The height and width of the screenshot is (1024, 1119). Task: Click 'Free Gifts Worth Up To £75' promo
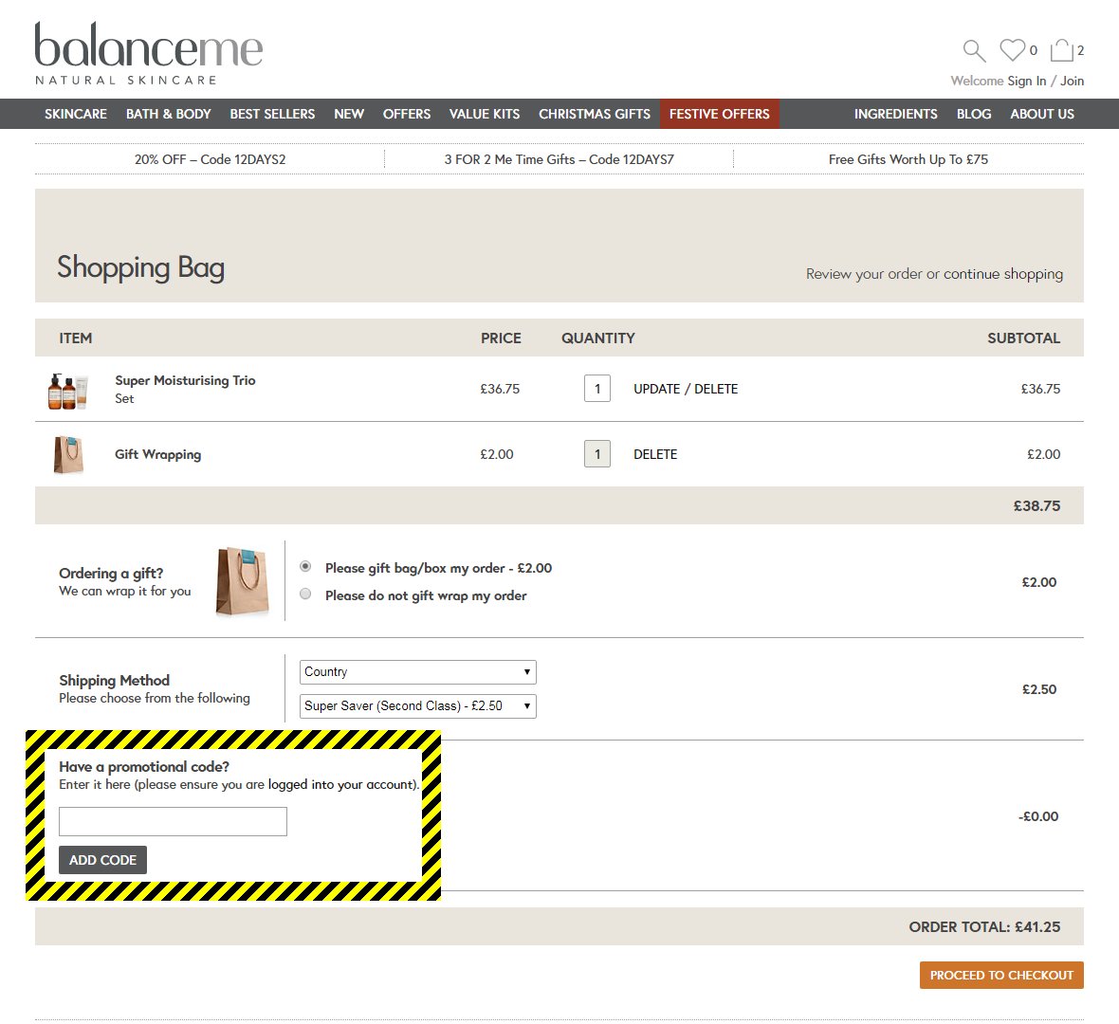(x=908, y=160)
